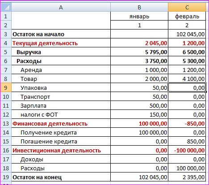Select column A header
This screenshot has width=209, height=185.
(61, 7)
